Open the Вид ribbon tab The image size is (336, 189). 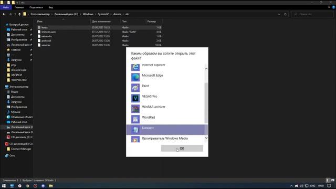tap(50, 7)
